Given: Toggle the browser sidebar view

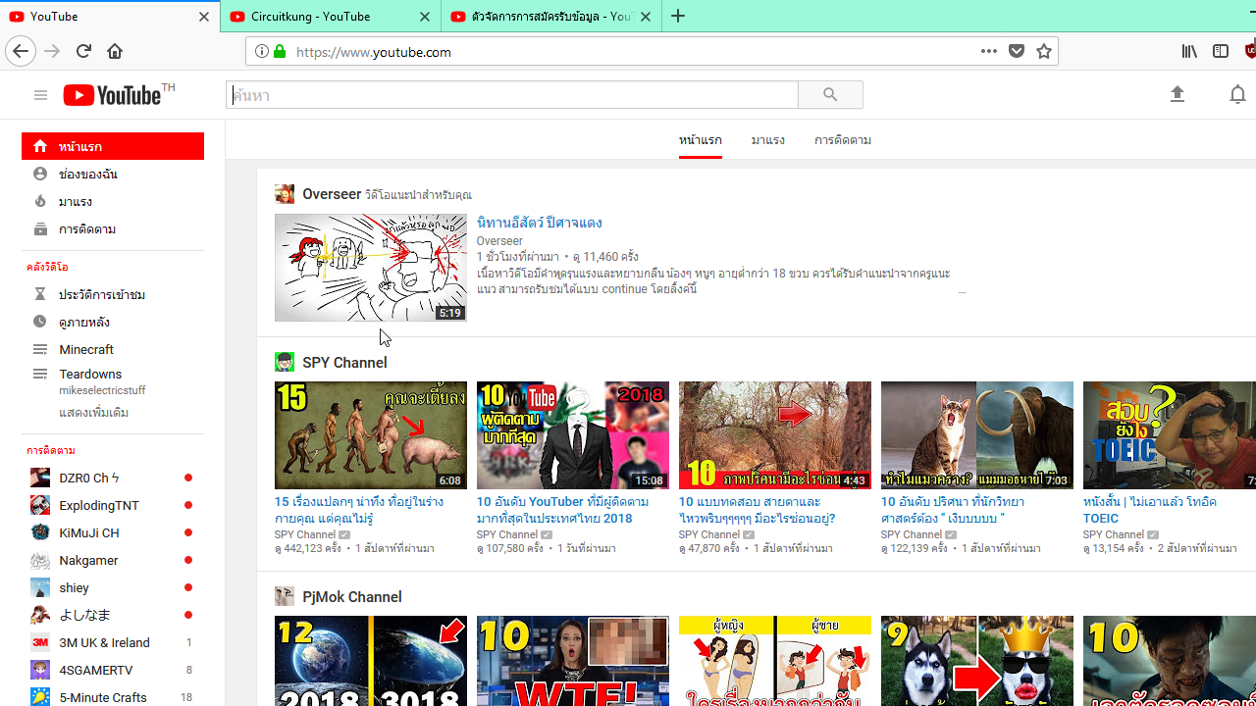Looking at the screenshot, I should (x=1221, y=51).
